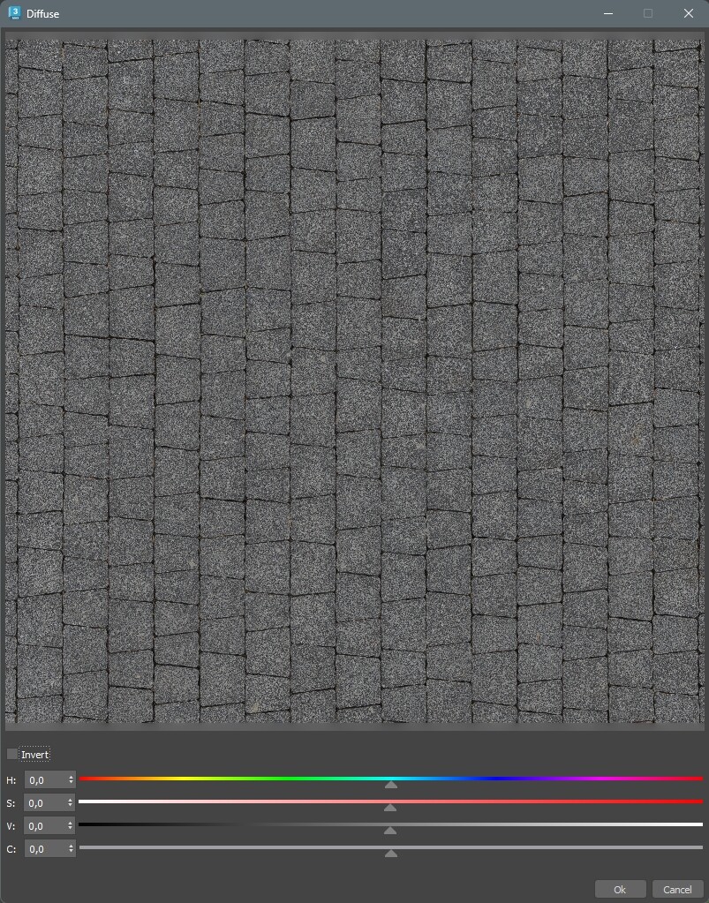
Task: Click the paving stone texture preview
Action: [354, 380]
